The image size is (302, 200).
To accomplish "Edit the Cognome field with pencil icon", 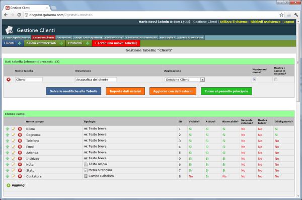I will 13,135.
